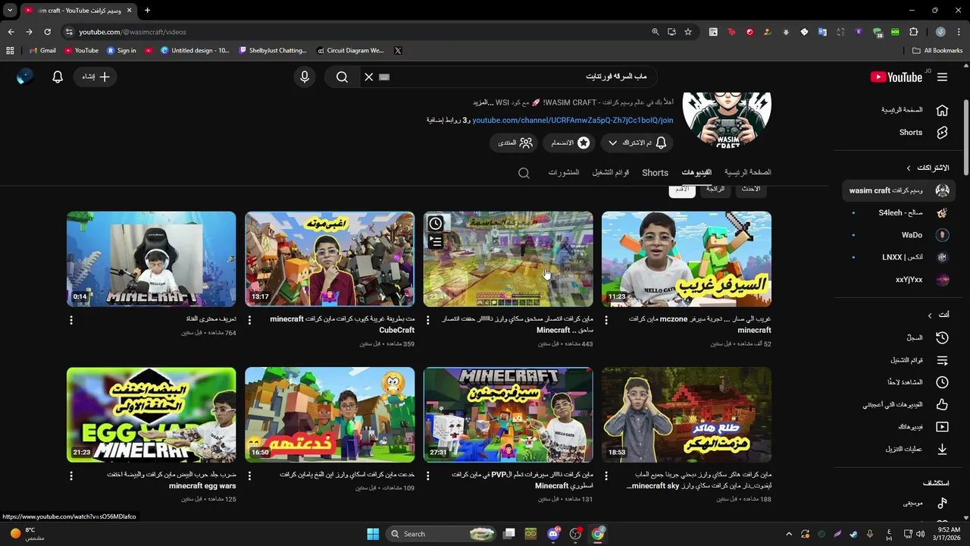Select the الرائجة popular filter chip
Viewport: 970px width, 546px height.
point(715,190)
